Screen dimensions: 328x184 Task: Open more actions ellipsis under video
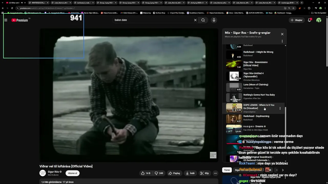point(216,173)
